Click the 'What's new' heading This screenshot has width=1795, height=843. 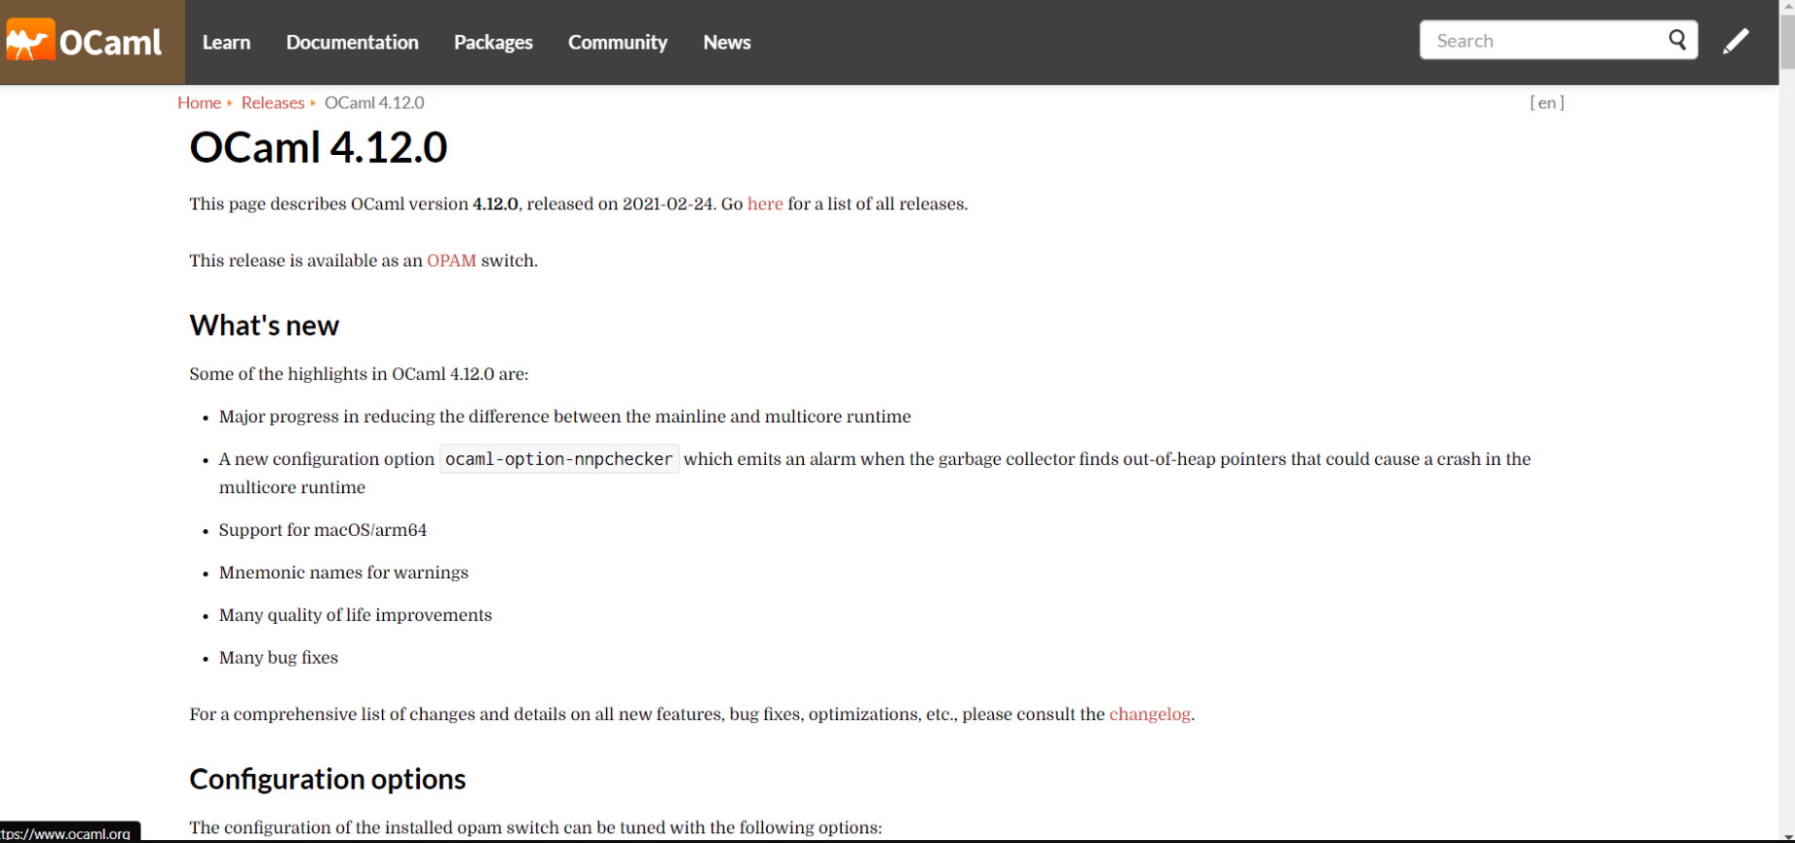(x=264, y=326)
